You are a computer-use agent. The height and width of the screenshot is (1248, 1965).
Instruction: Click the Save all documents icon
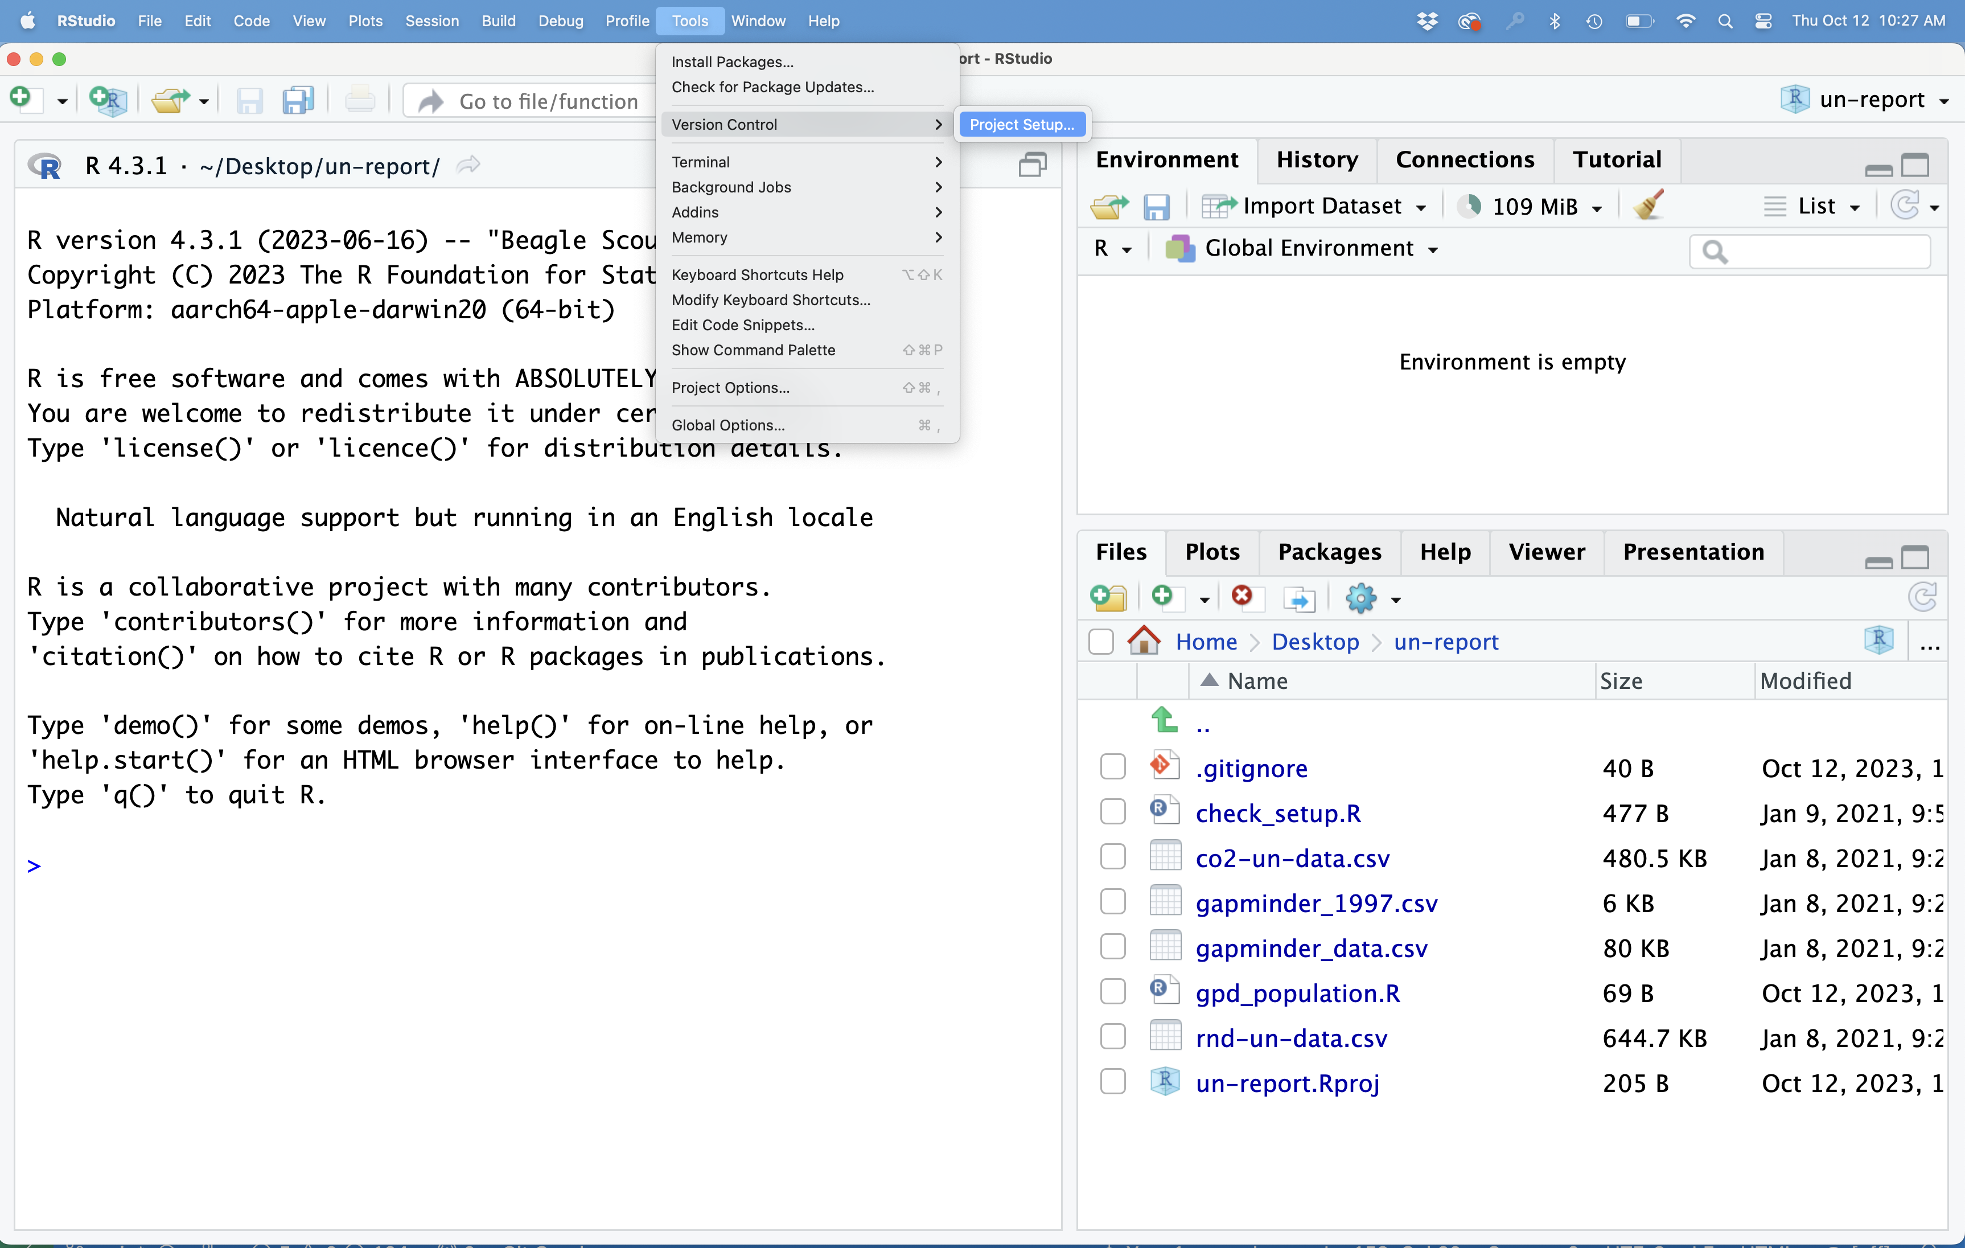[298, 100]
